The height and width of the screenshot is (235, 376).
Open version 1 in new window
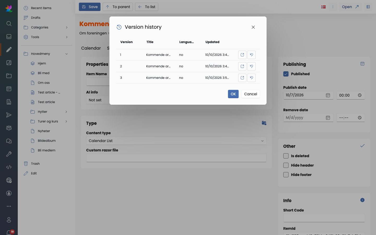[x=242, y=55]
